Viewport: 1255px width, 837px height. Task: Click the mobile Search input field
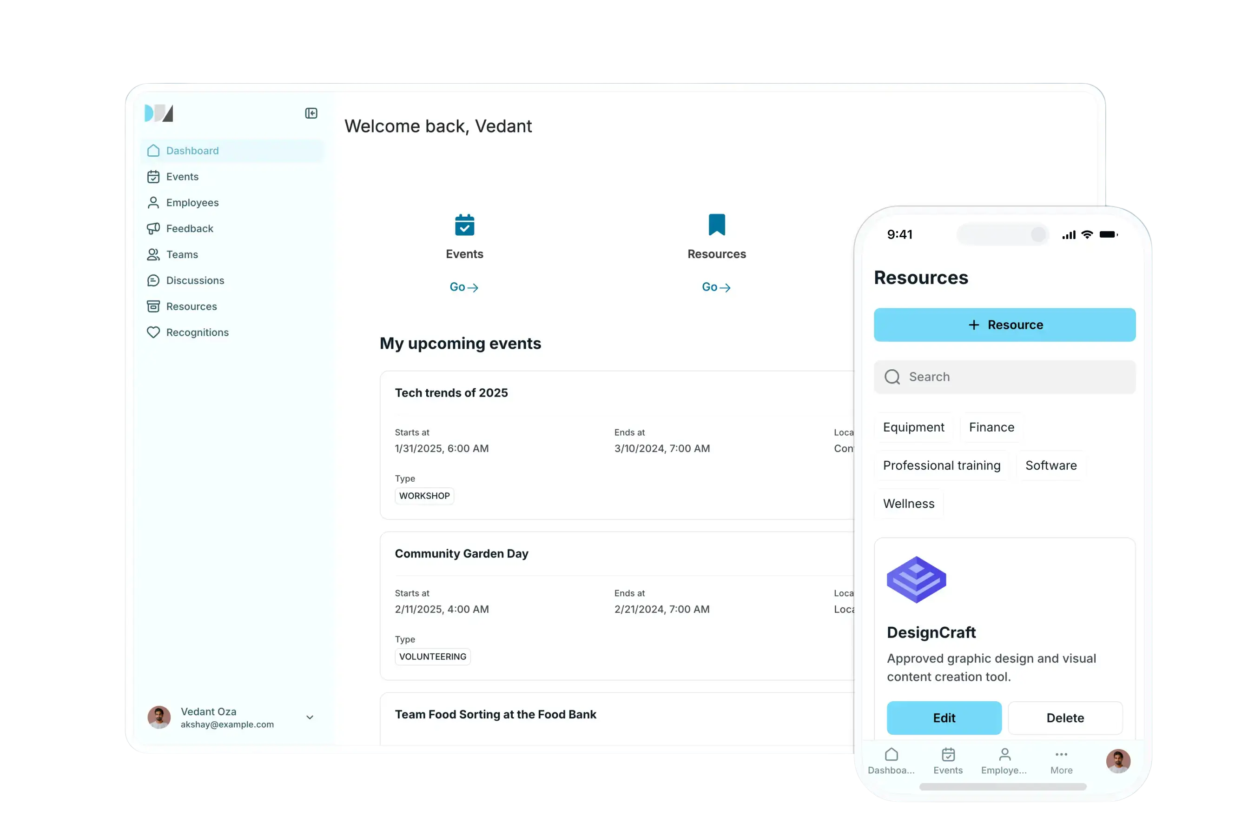coord(1004,377)
